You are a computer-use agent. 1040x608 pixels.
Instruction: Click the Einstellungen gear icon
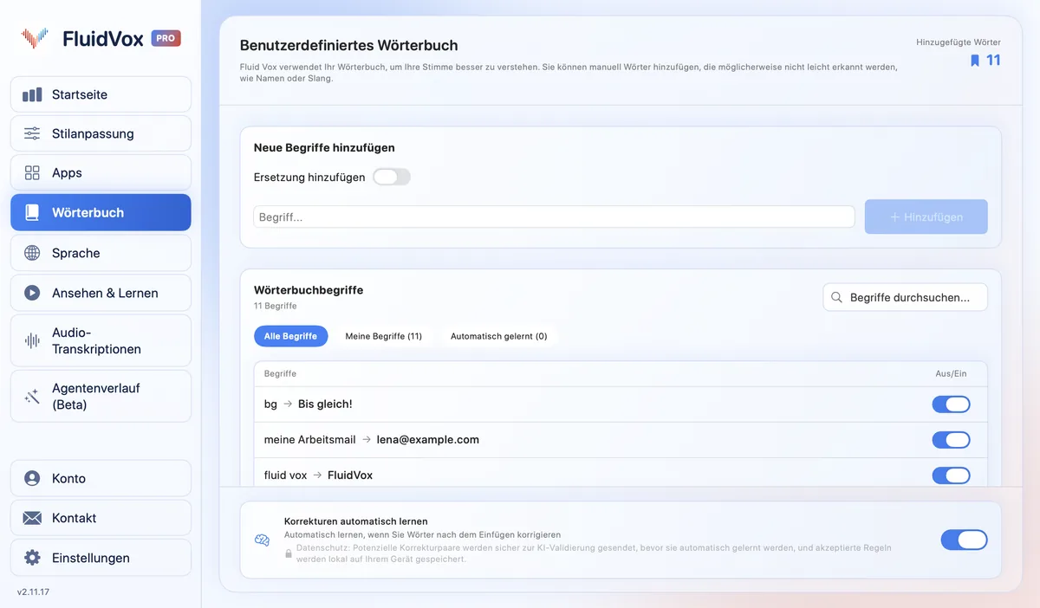32,558
